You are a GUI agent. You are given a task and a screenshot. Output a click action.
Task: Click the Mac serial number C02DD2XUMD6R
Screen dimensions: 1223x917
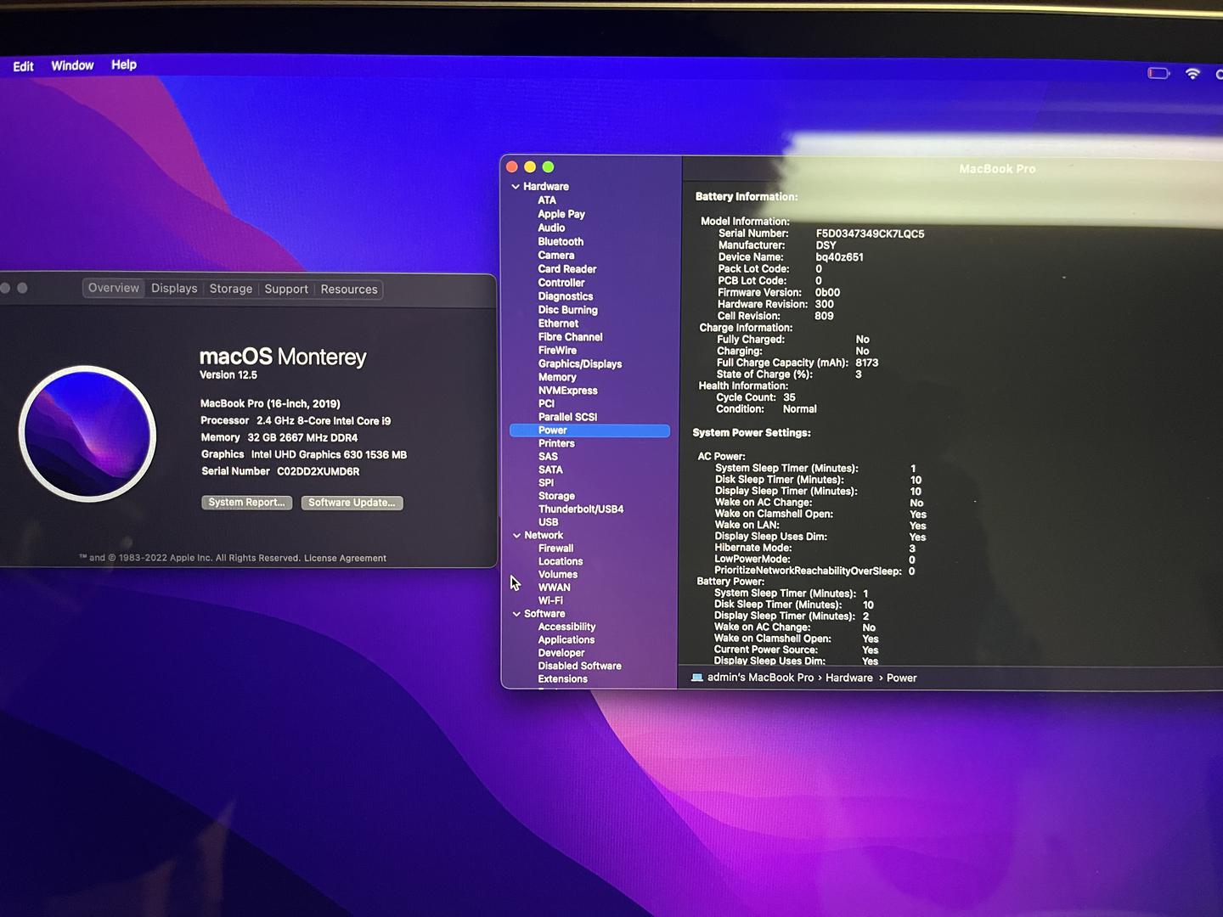[x=318, y=471]
